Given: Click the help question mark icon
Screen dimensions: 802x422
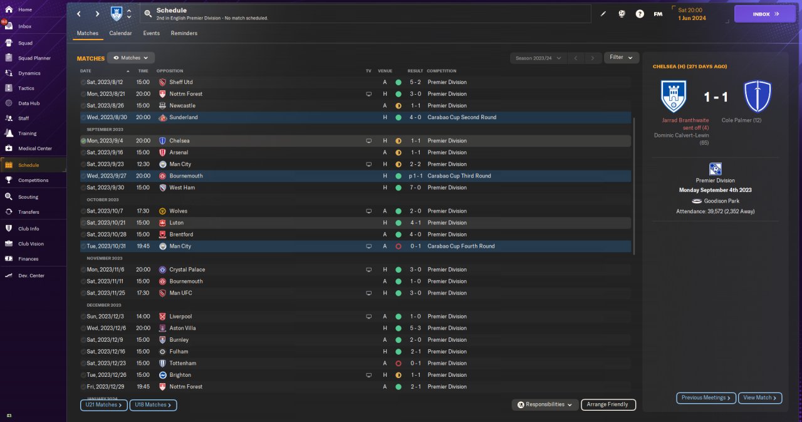Looking at the screenshot, I should (x=640, y=14).
